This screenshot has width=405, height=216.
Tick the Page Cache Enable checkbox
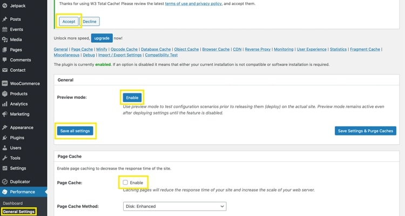(125, 183)
